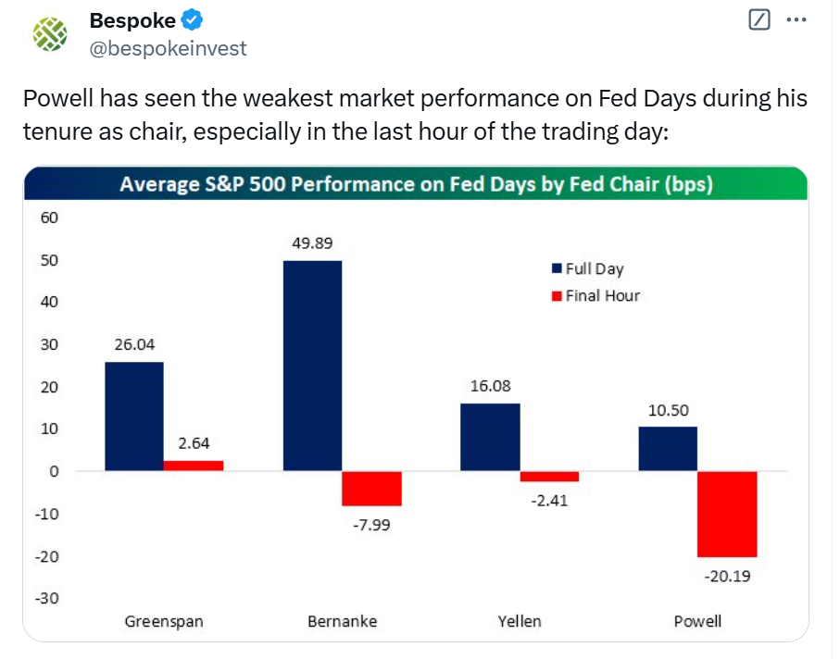This screenshot has width=840, height=659.
Task: Open the Grok explain-post icon
Action: (x=759, y=19)
